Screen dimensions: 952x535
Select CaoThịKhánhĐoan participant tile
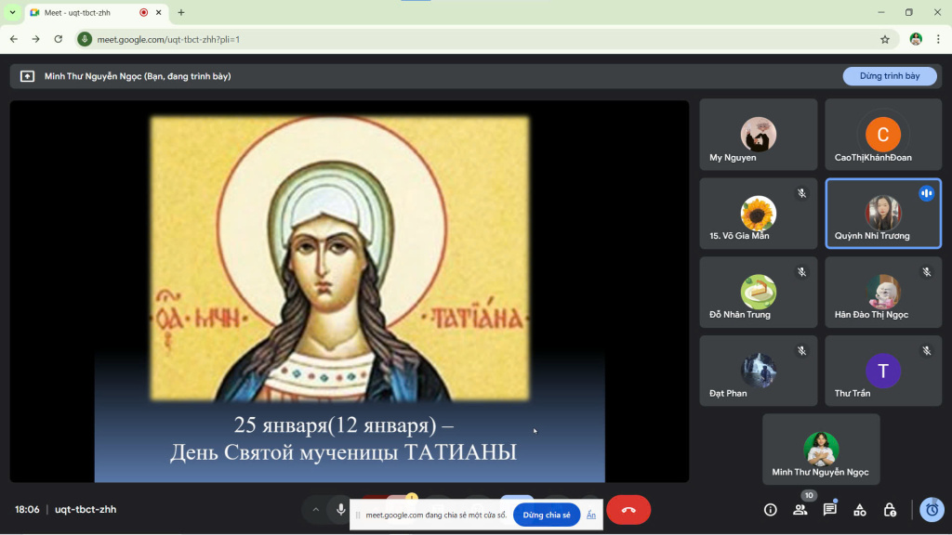(x=883, y=135)
